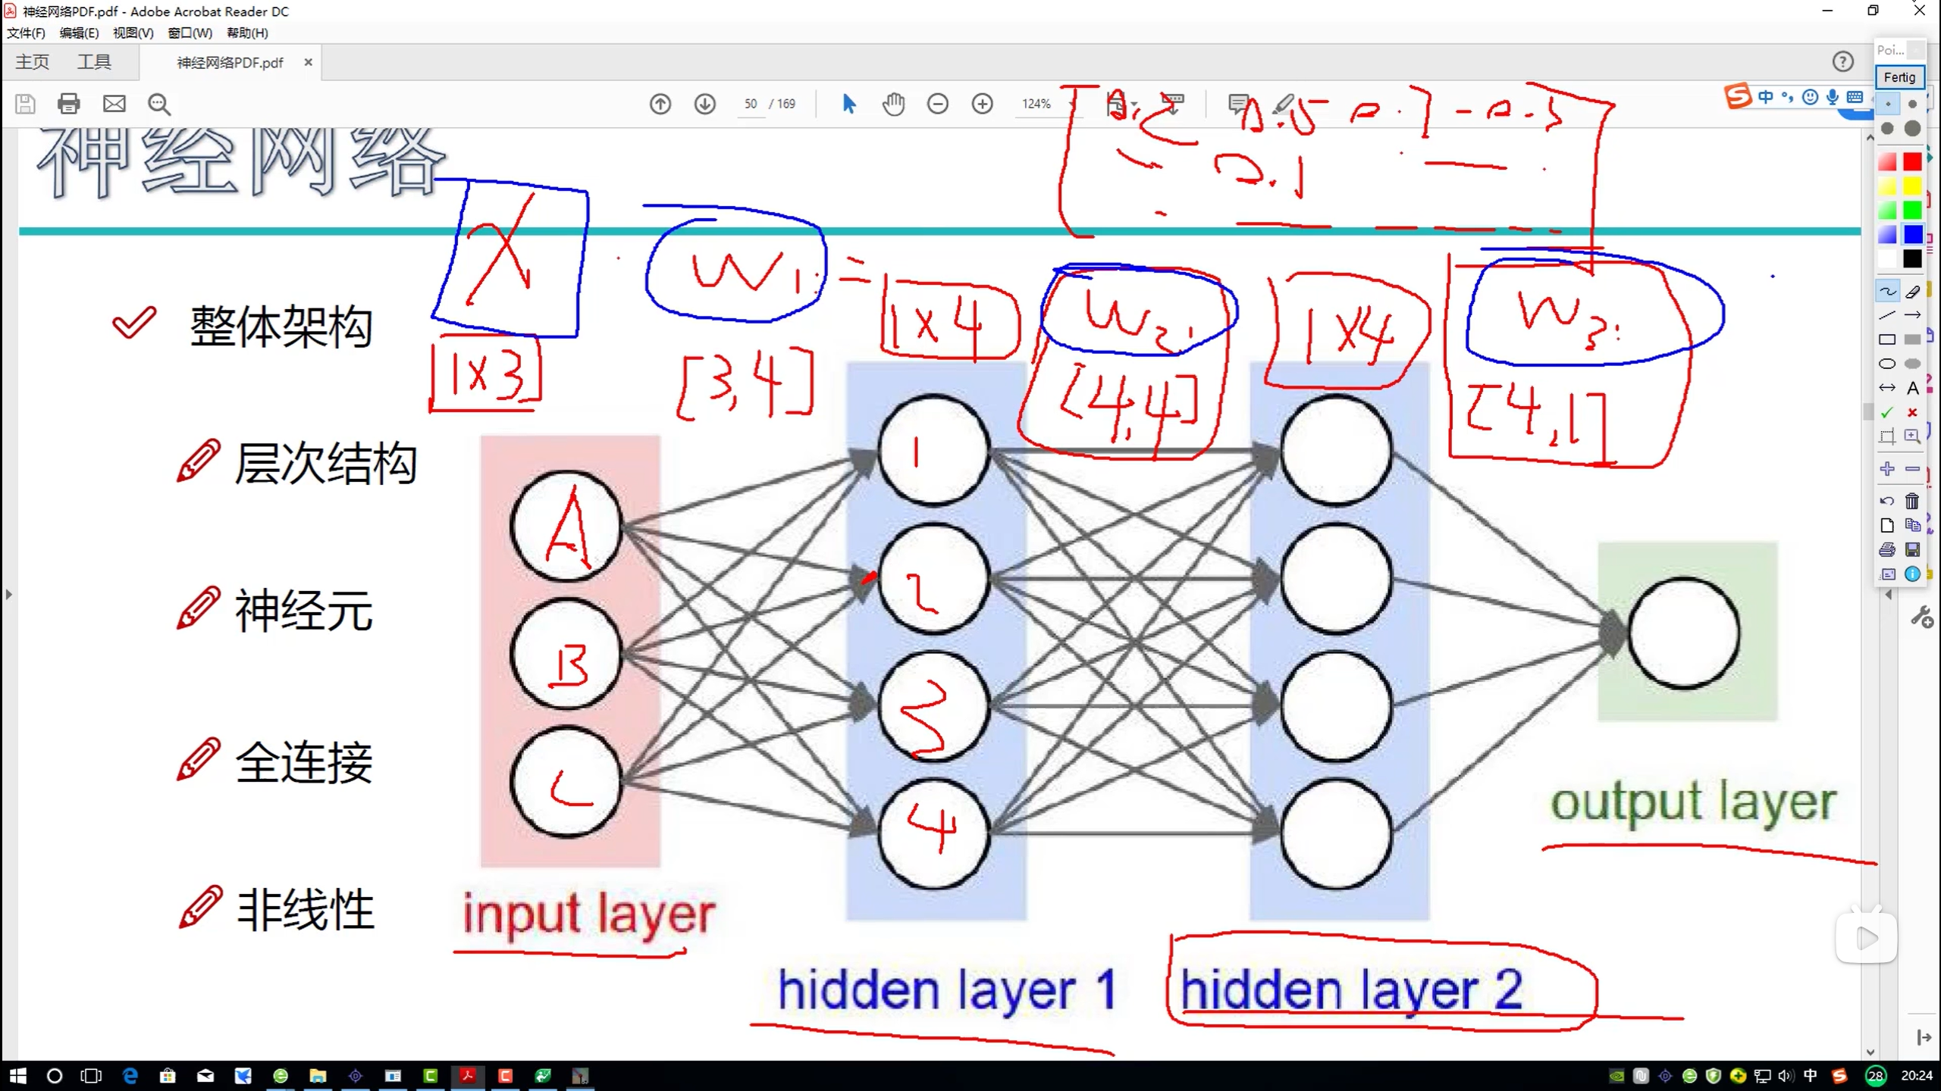Select the smallest pen size dot
The height and width of the screenshot is (1091, 1941).
(x=1888, y=104)
